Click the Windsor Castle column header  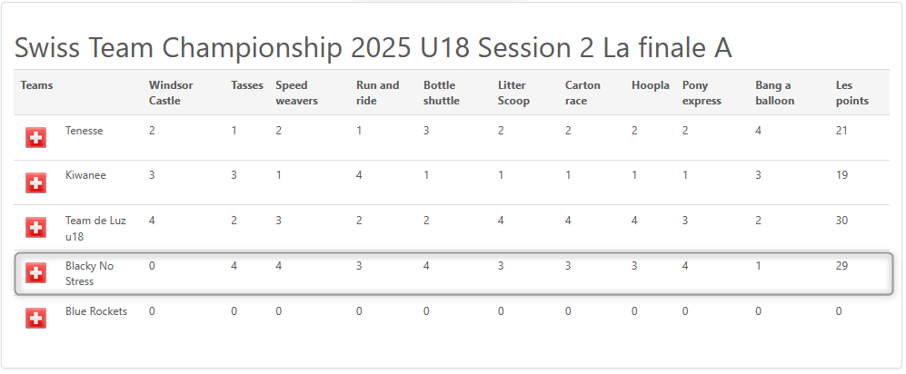pos(171,93)
